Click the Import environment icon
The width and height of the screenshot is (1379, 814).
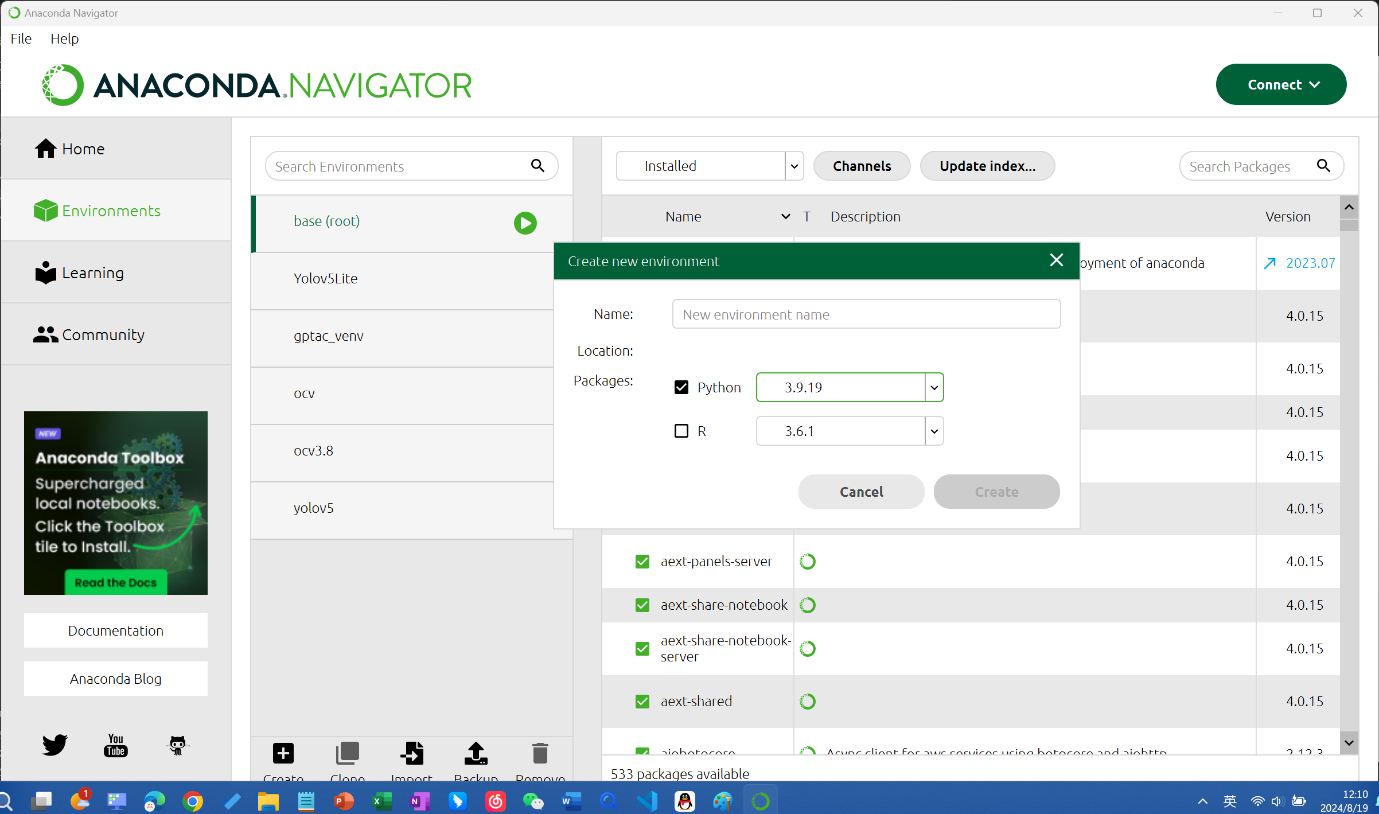[x=412, y=753]
